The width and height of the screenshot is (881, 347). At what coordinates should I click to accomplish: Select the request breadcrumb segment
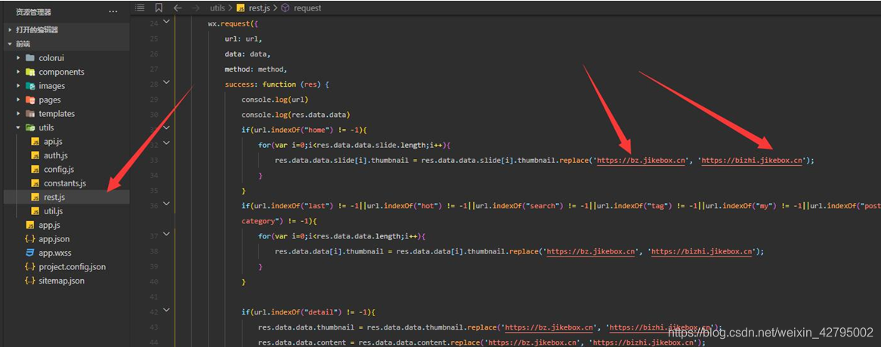click(x=308, y=8)
